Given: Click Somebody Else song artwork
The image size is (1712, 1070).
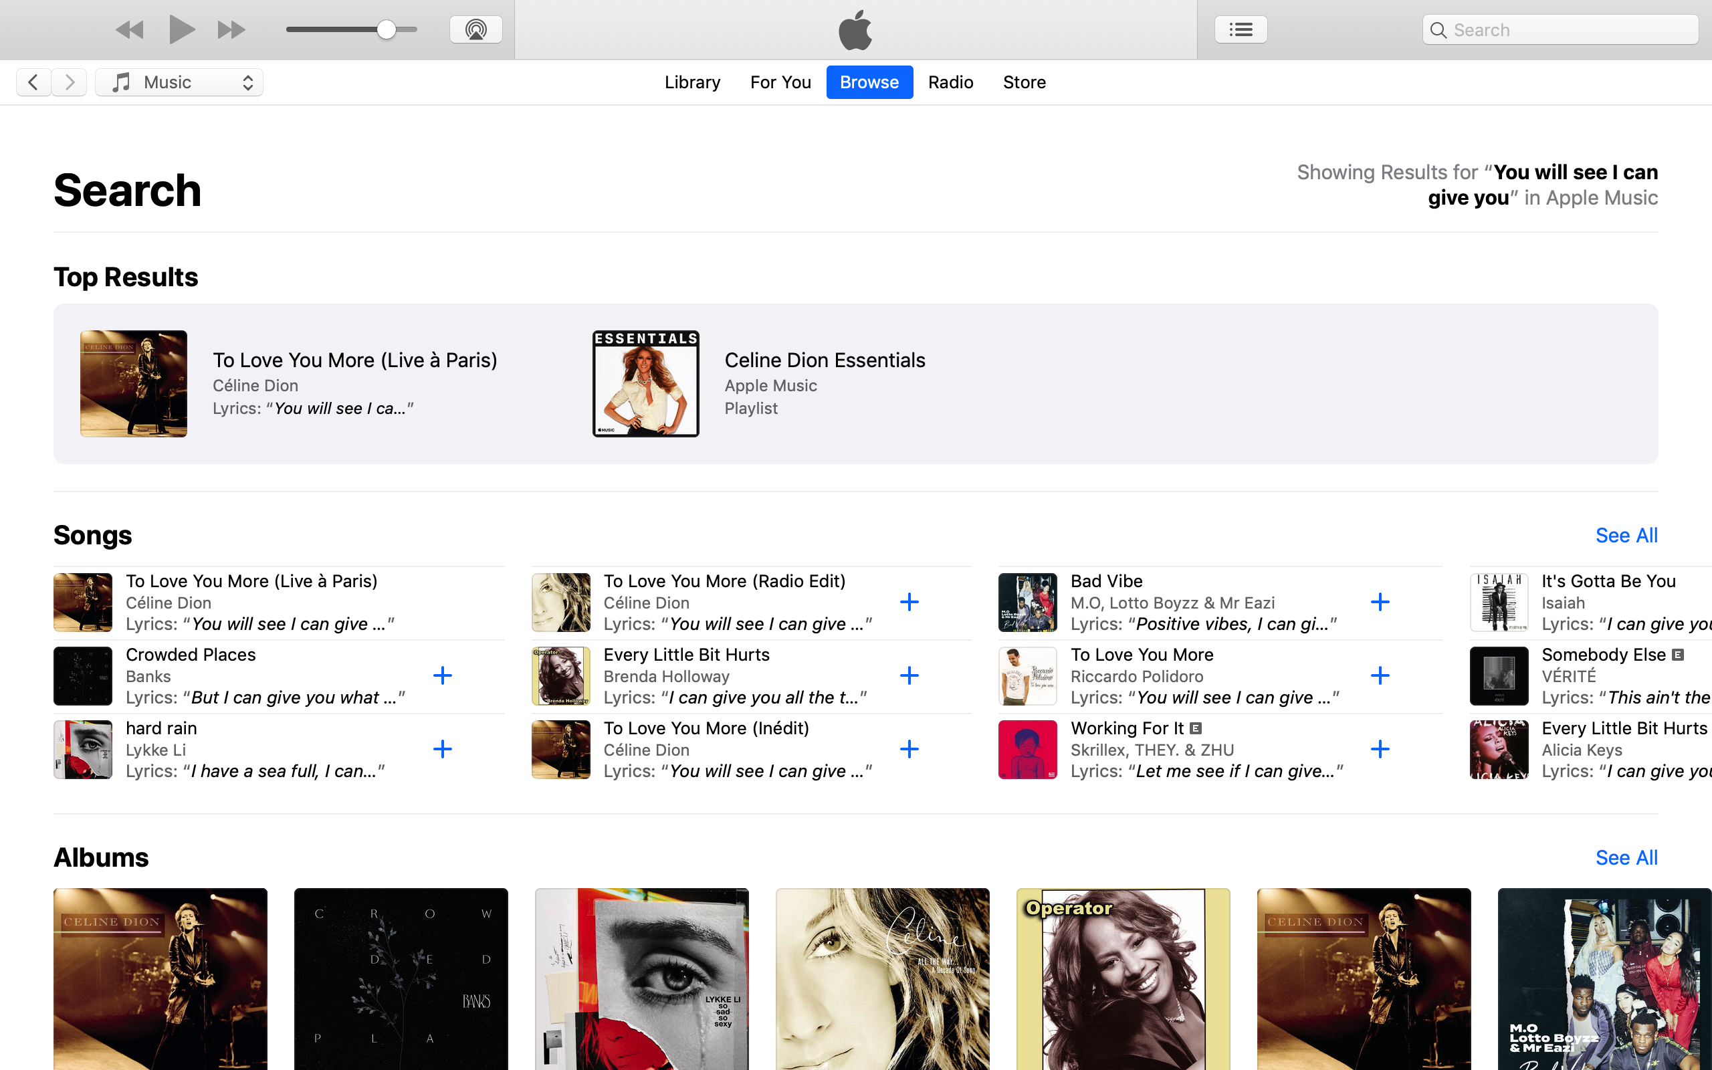Looking at the screenshot, I should 1499,676.
